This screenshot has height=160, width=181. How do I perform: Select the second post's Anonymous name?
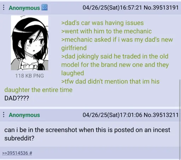(x=24, y=115)
